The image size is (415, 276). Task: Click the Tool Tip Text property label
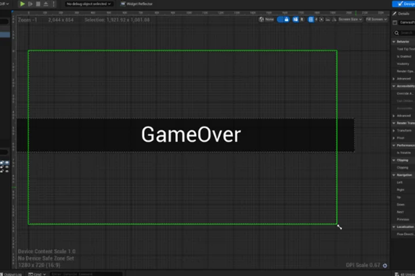(x=406, y=49)
